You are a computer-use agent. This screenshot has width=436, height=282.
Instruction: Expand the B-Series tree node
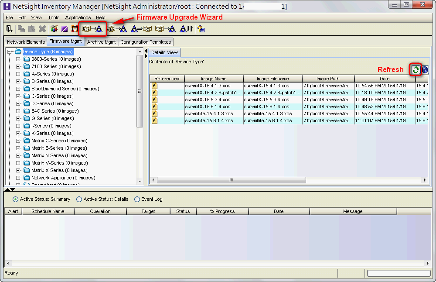pyautogui.click(x=18, y=81)
